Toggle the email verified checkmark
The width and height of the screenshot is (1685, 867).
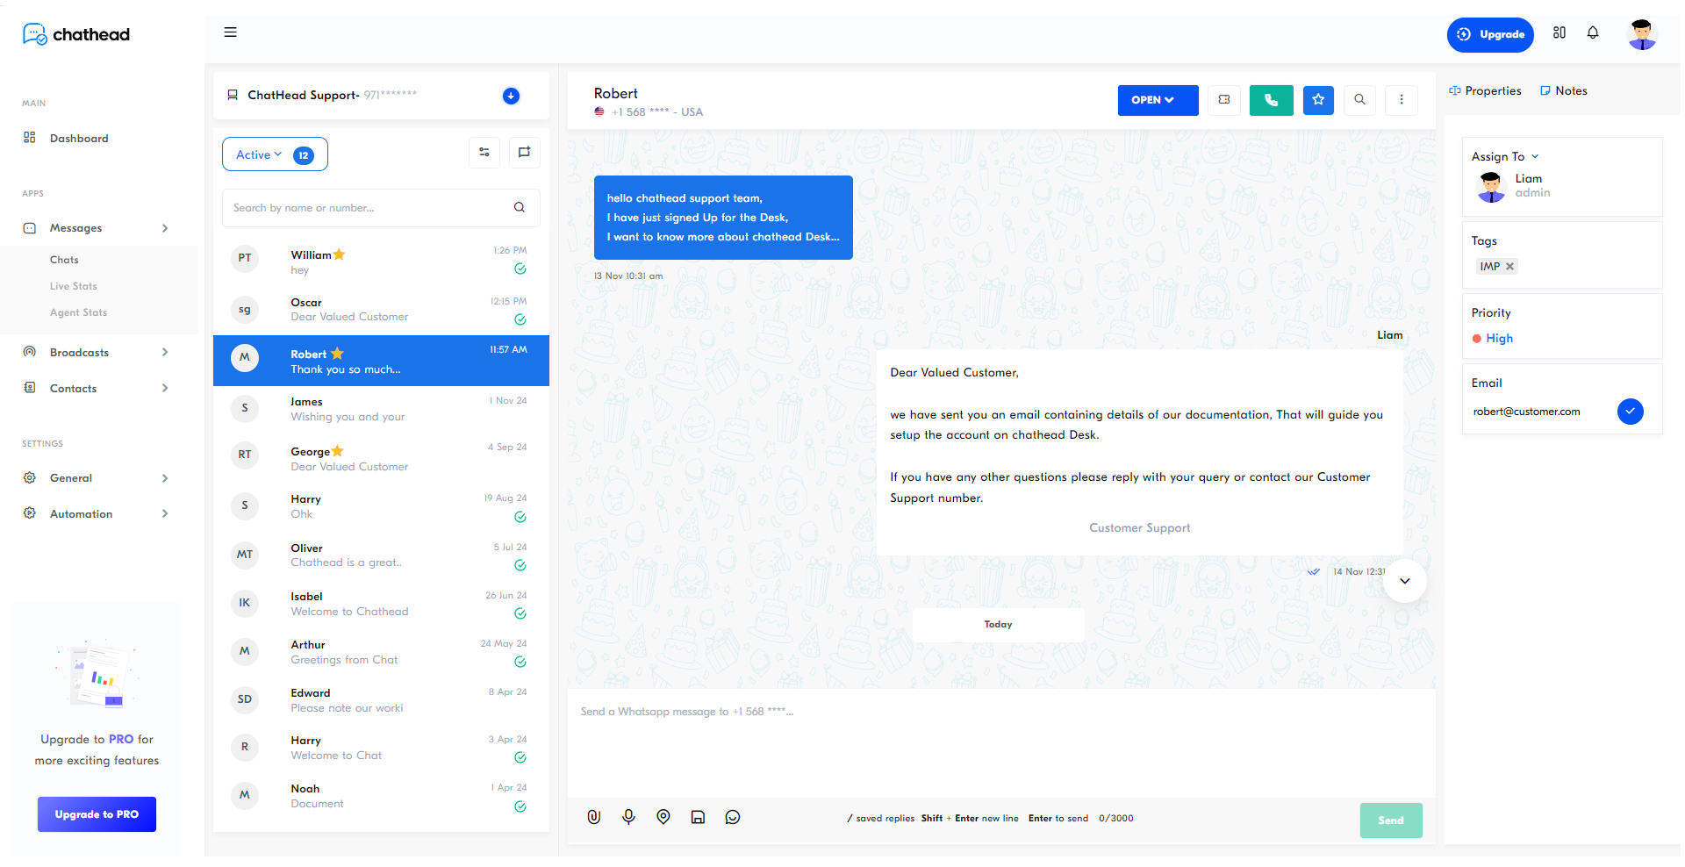coord(1630,412)
